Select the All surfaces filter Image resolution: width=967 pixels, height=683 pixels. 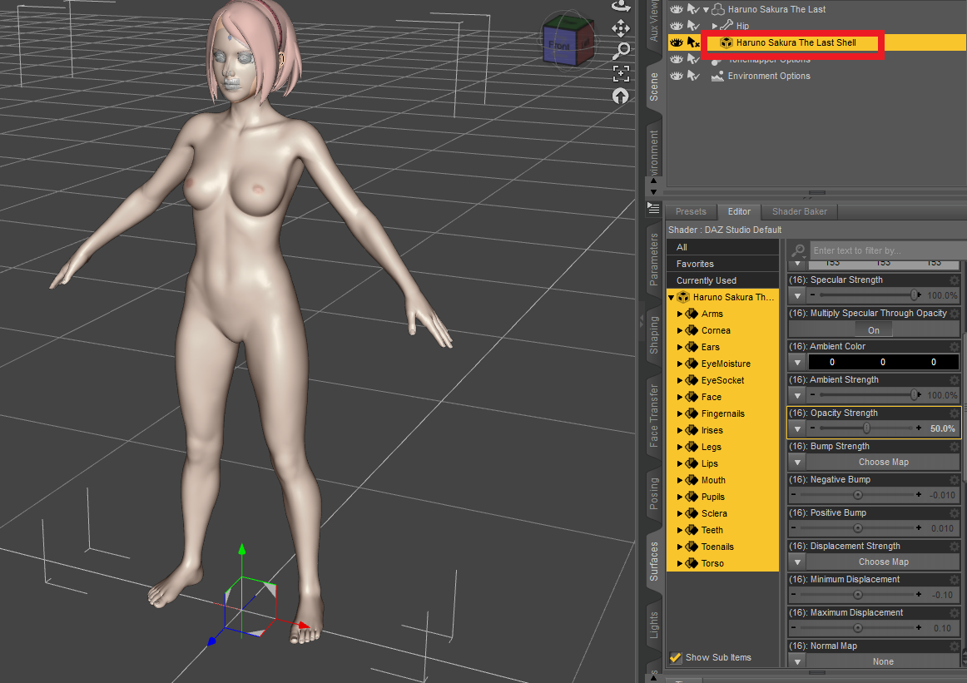click(x=723, y=246)
